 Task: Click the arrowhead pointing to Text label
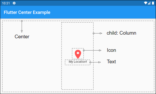pyautogui.click(x=99, y=62)
